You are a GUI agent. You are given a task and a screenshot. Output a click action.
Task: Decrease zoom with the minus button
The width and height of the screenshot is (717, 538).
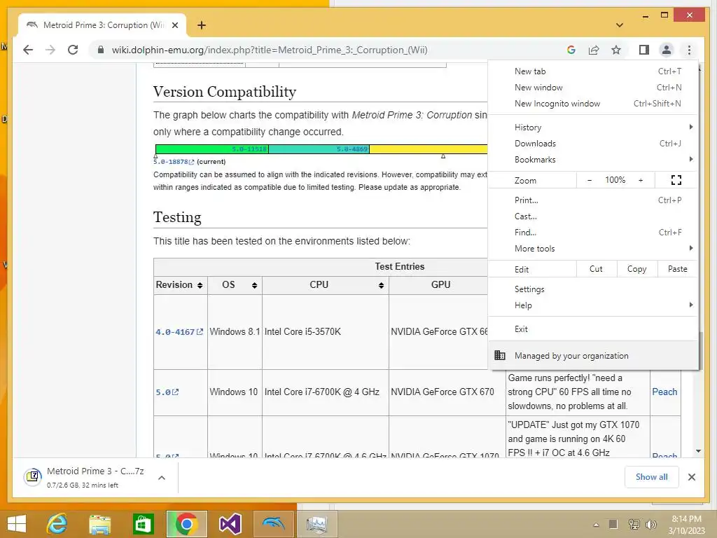click(x=590, y=180)
